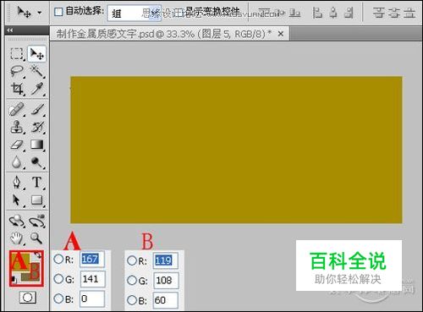
Task: Select the Brush tool
Action: [x=37, y=109]
